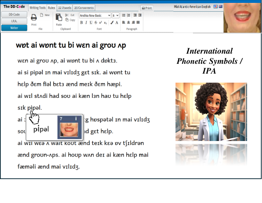
Task: Click the mouth video thumbnail top right
Action: 242,18
